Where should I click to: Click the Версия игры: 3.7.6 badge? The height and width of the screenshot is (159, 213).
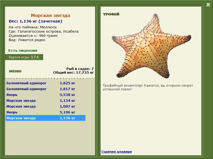coord(24,57)
